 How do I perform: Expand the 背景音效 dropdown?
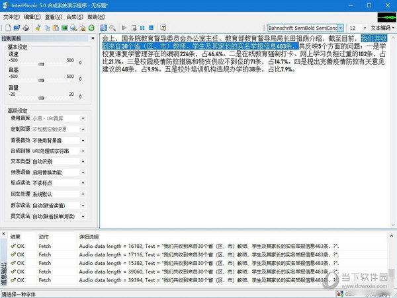[83, 140]
